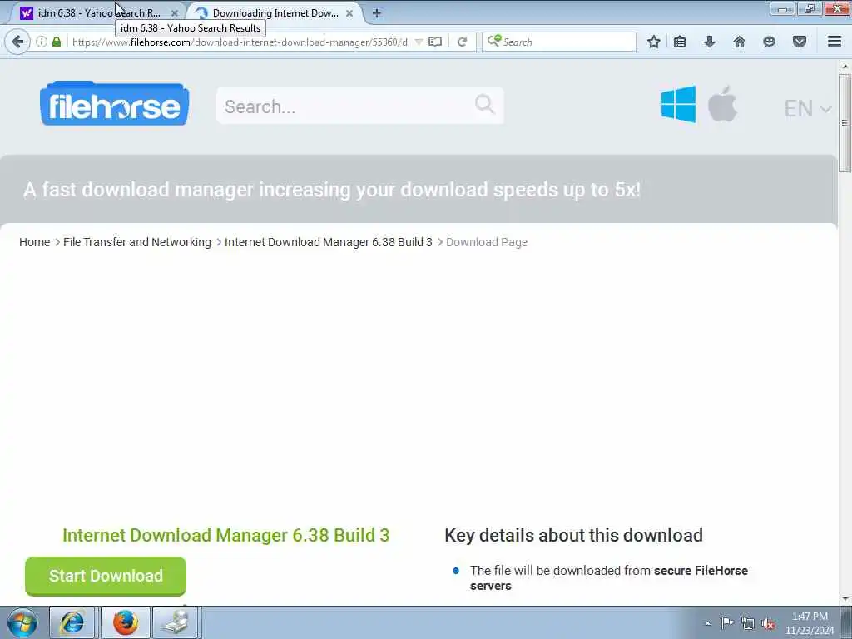Image resolution: width=852 pixels, height=639 pixels.
Task: Click the 'A fast download manager' banner text
Action: 331,190
